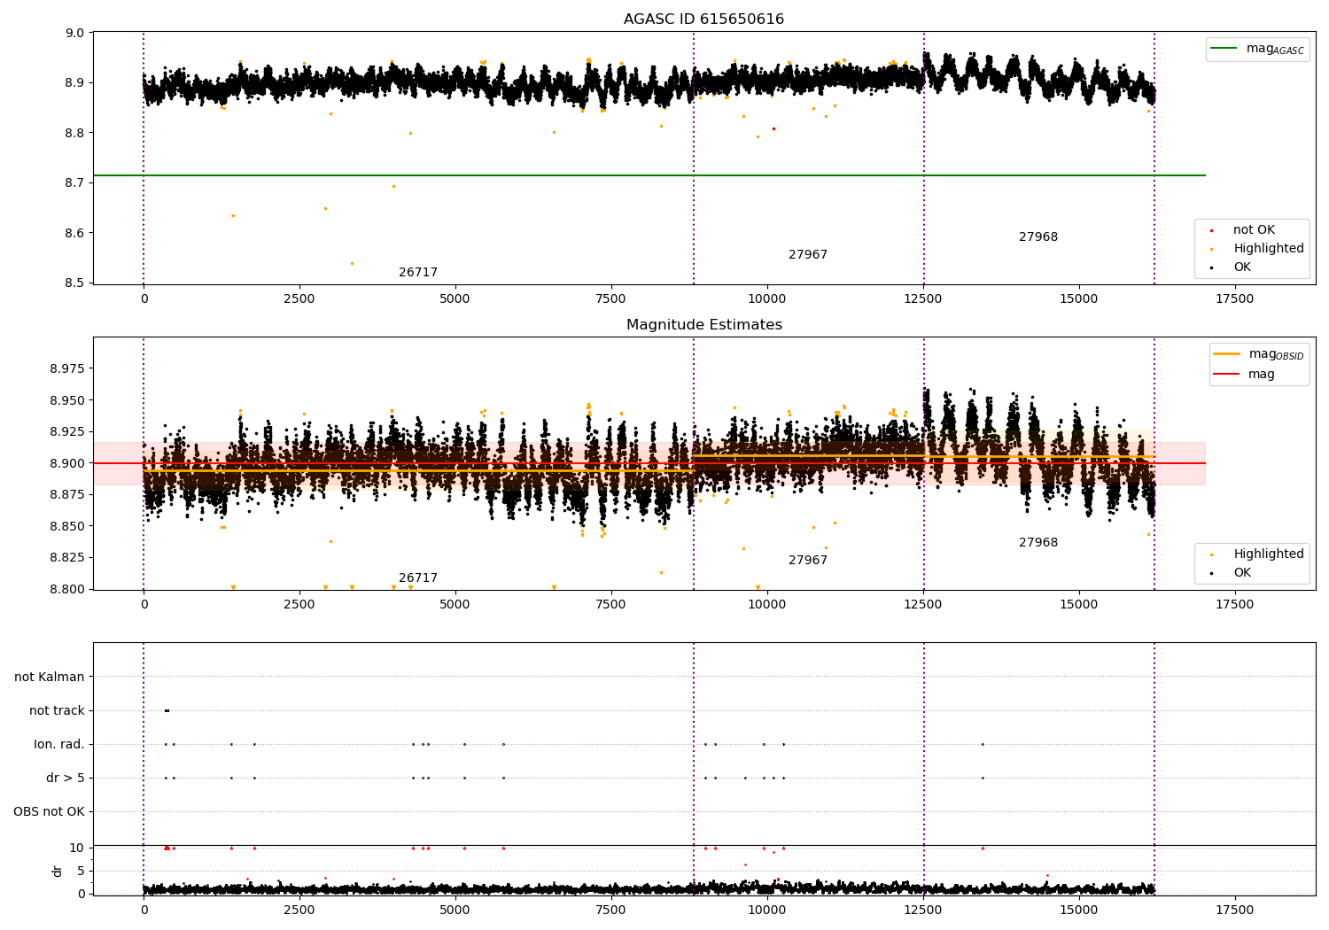Click y-axis tick "8.5" in top plot
Image resolution: width=1329 pixels, height=930 pixels.
75,283
